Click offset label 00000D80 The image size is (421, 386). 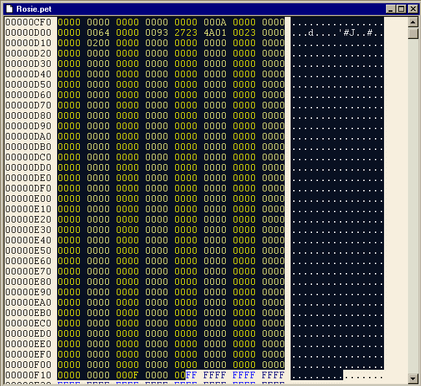tap(28, 115)
